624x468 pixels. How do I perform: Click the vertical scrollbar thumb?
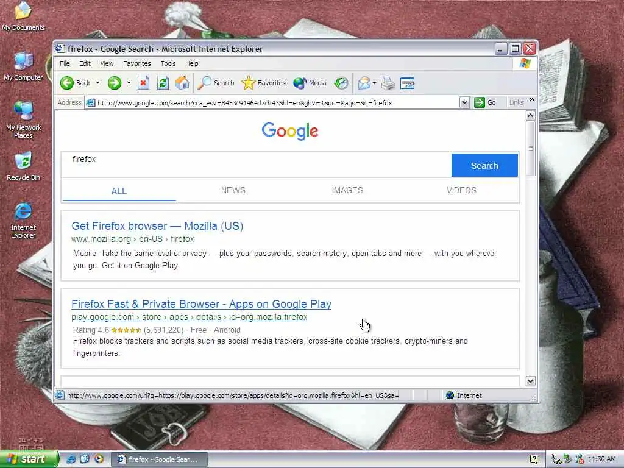tap(530, 148)
